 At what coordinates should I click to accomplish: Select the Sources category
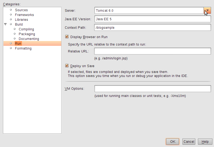click(21, 10)
